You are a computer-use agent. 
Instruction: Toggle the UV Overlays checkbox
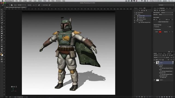(x=154, y=30)
